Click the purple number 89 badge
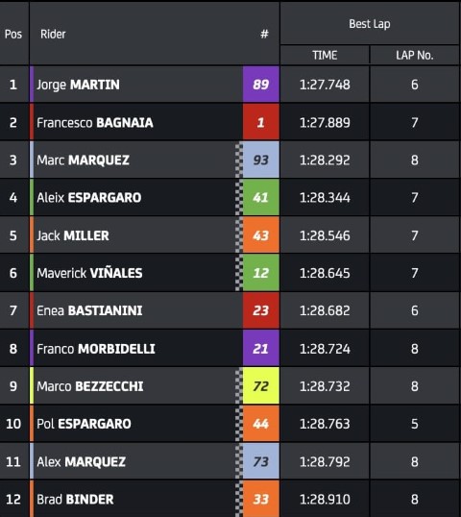The image size is (461, 517). point(261,85)
